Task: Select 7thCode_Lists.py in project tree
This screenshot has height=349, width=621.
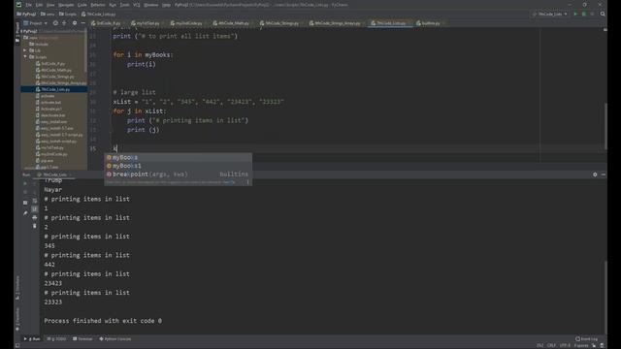Action: pyautogui.click(x=55, y=89)
